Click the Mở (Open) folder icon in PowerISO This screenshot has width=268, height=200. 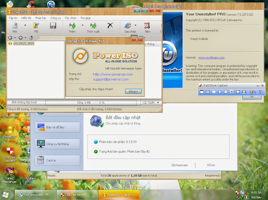pos(36,26)
